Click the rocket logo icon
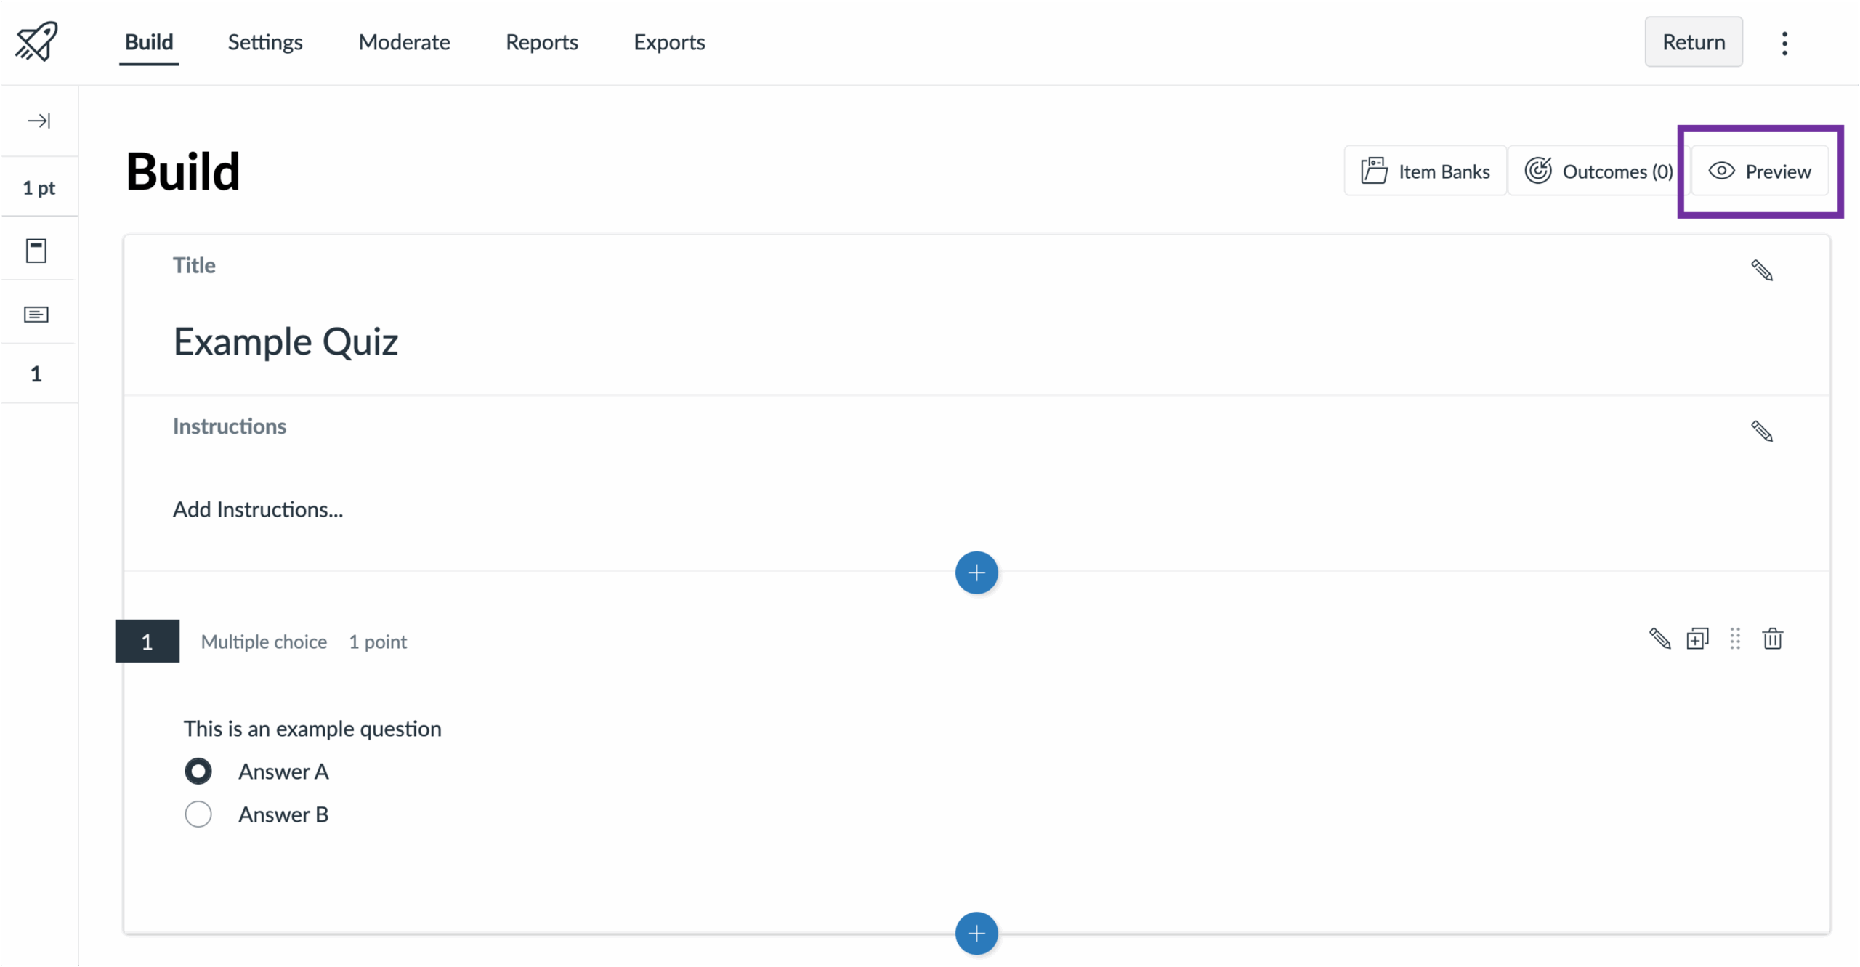 36,41
